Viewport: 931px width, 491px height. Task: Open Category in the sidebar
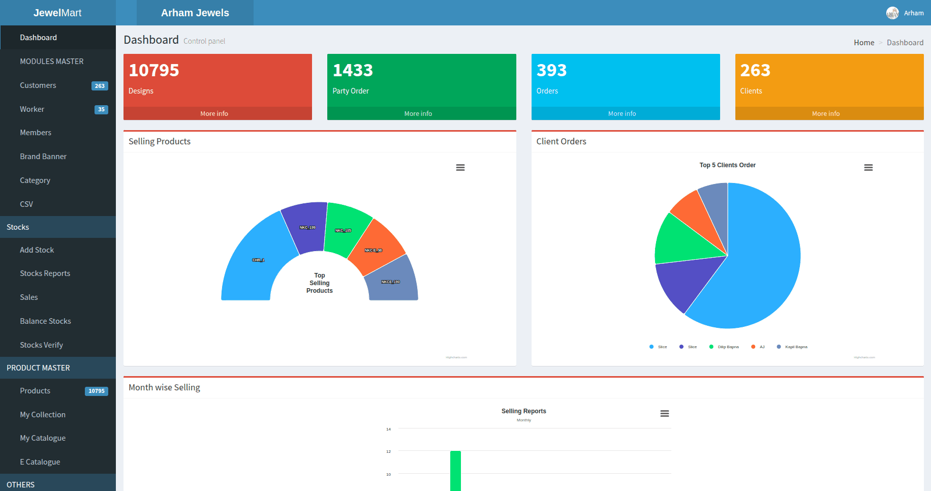tap(58, 180)
